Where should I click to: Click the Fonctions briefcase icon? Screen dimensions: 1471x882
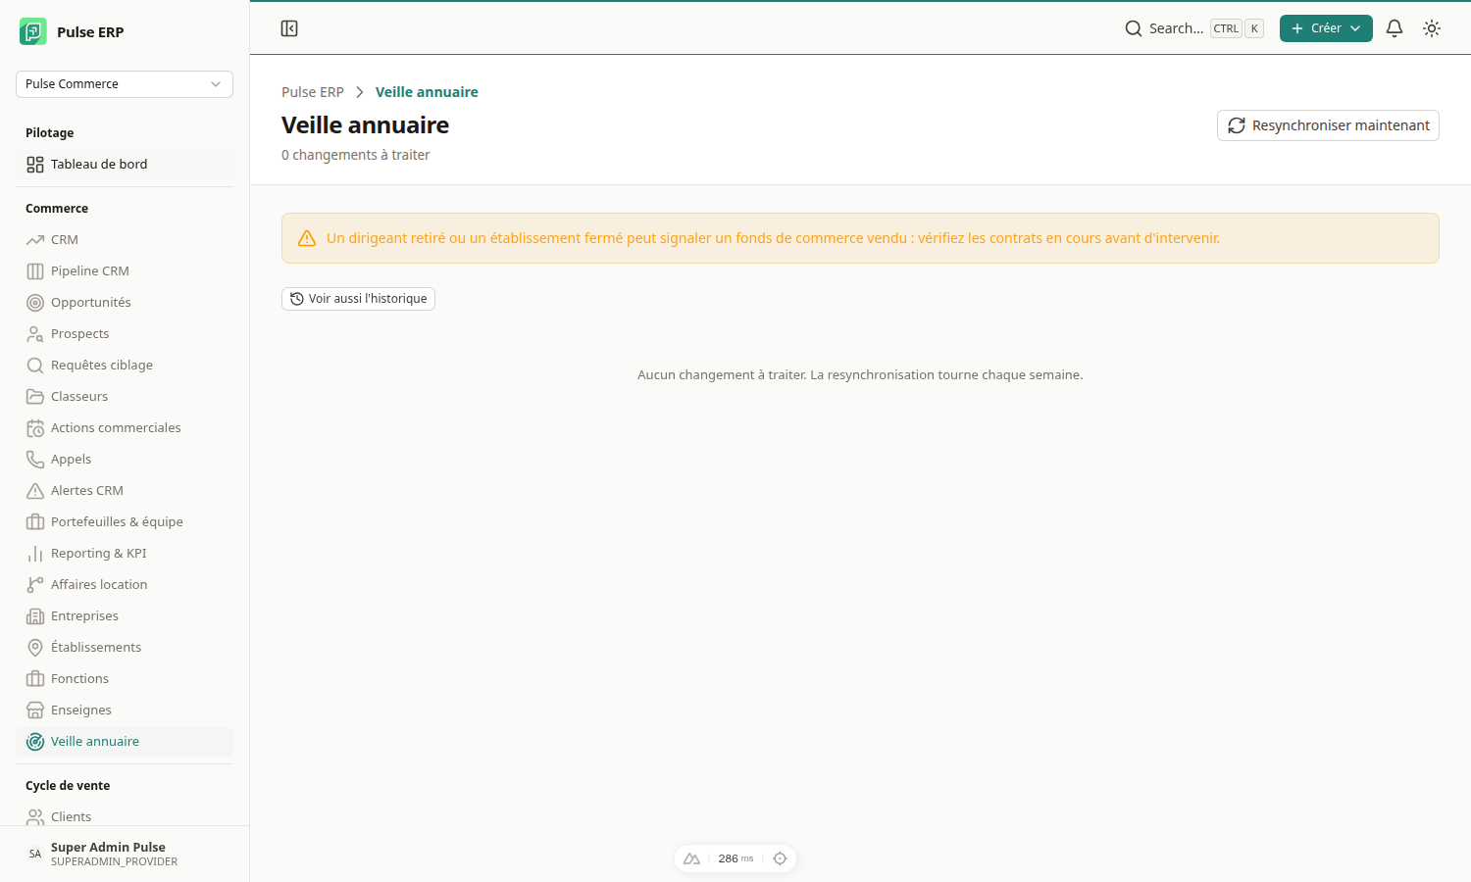[35, 679]
